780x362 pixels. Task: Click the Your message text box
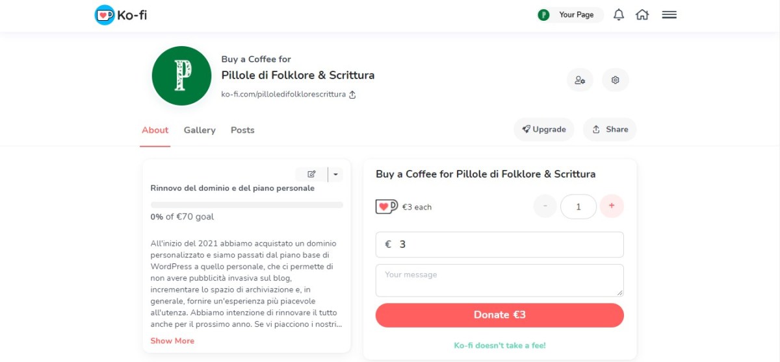[x=499, y=280]
